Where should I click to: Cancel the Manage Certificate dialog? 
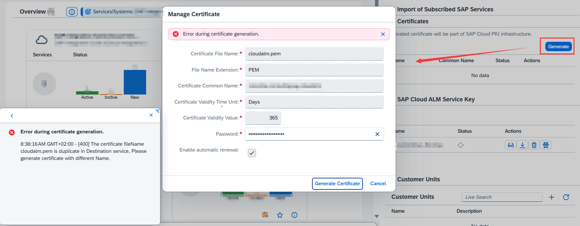click(378, 184)
